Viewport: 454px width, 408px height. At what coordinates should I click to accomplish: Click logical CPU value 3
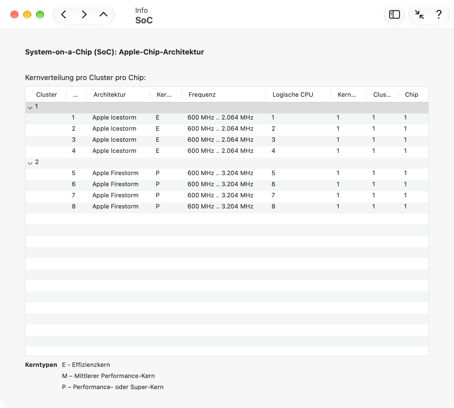[273, 140]
